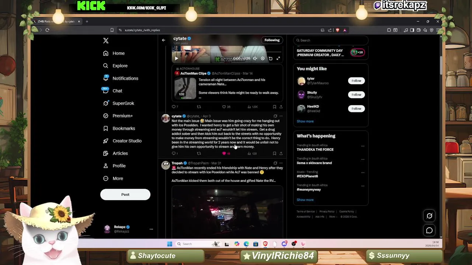
Task: Expand the video to fullscreen
Action: (x=278, y=59)
